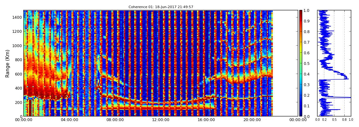Click the colorbar 1.0 tick label
359x127 pixels.
tap(307, 10)
